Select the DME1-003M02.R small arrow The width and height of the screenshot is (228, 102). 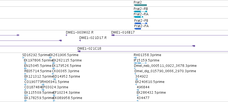[x=67, y=35]
